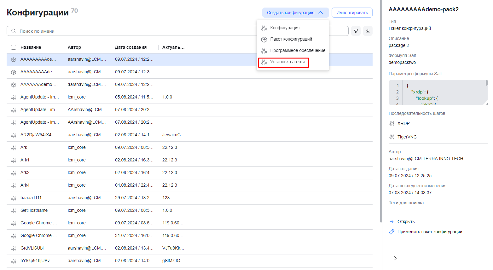The width and height of the screenshot is (493, 270).
Task: Click the XRDP step icon in sidebar
Action: (x=392, y=123)
